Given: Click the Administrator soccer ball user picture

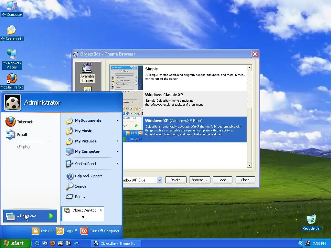Looking at the screenshot, I should (x=13, y=102).
